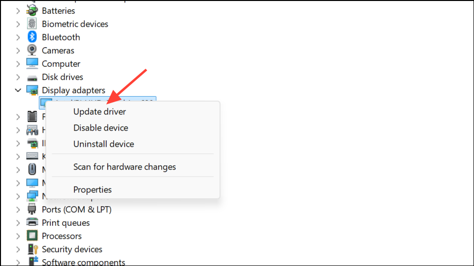Select Uninstall device menu entry
Screen dimensions: 474x266
104,144
